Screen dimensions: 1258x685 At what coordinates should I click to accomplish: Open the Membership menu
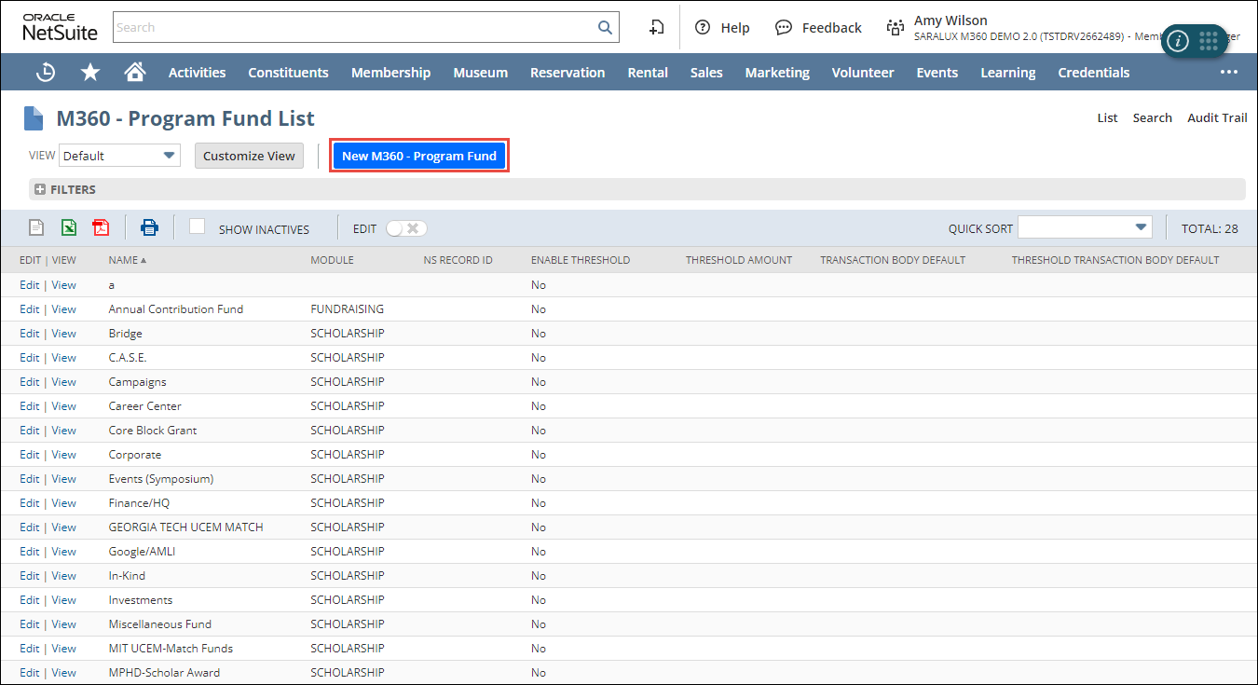tap(390, 73)
